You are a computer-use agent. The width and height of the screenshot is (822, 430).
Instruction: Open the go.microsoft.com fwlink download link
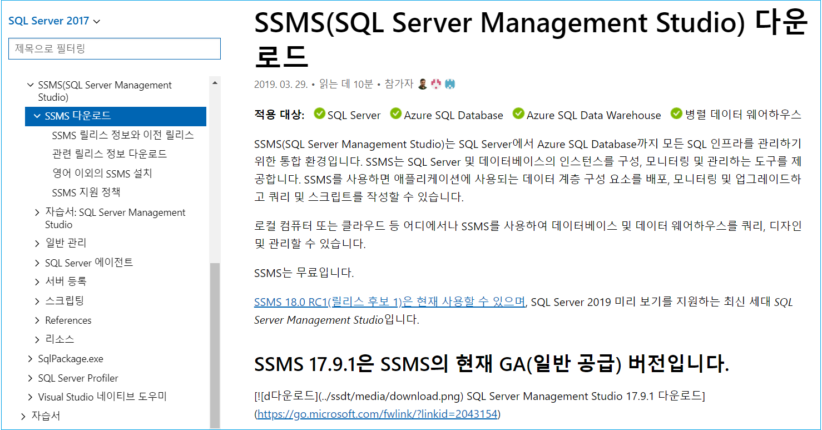(378, 414)
